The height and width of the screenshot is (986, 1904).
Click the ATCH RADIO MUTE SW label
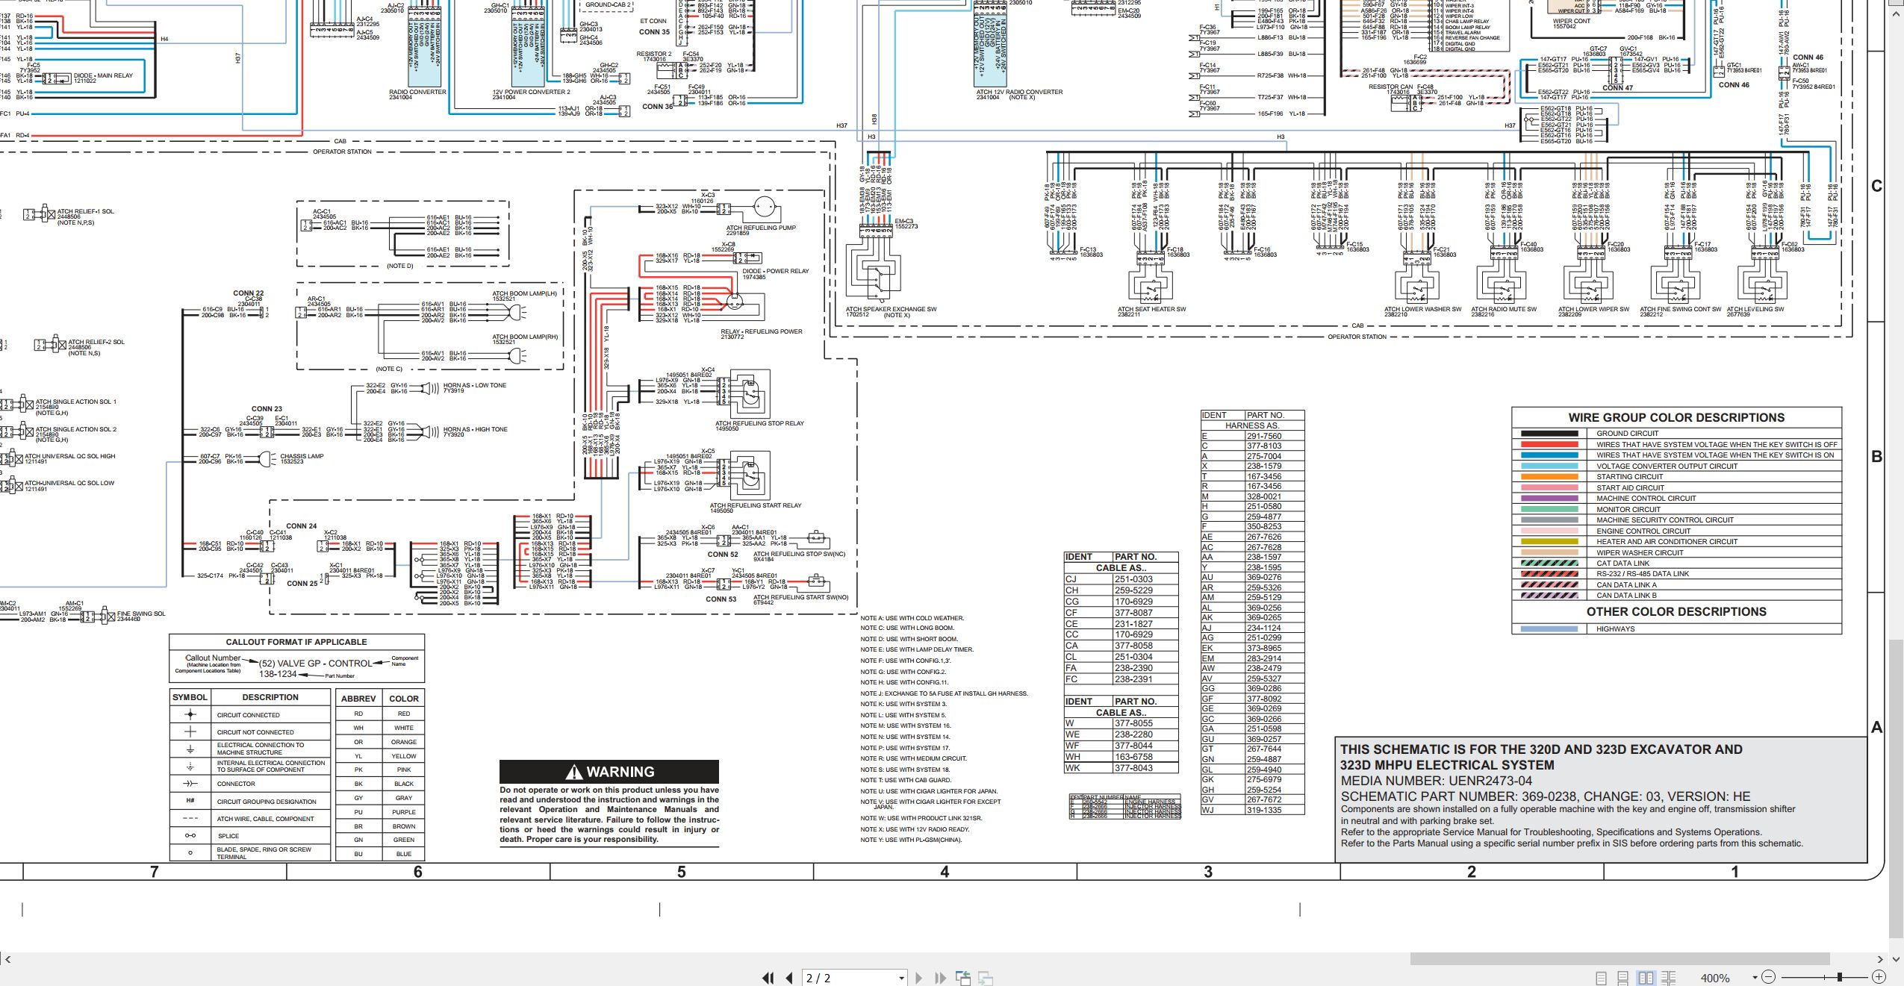pyautogui.click(x=1504, y=309)
